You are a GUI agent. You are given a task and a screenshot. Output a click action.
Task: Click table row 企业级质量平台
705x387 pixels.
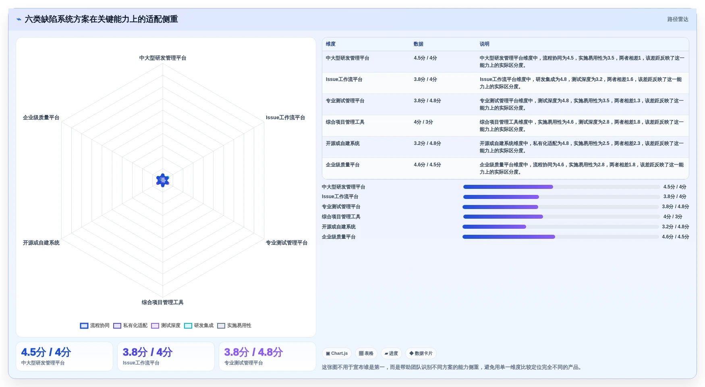506,168
